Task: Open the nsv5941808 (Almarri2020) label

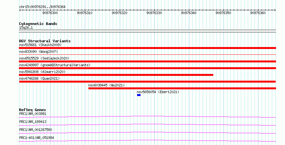Action: point(42,72)
